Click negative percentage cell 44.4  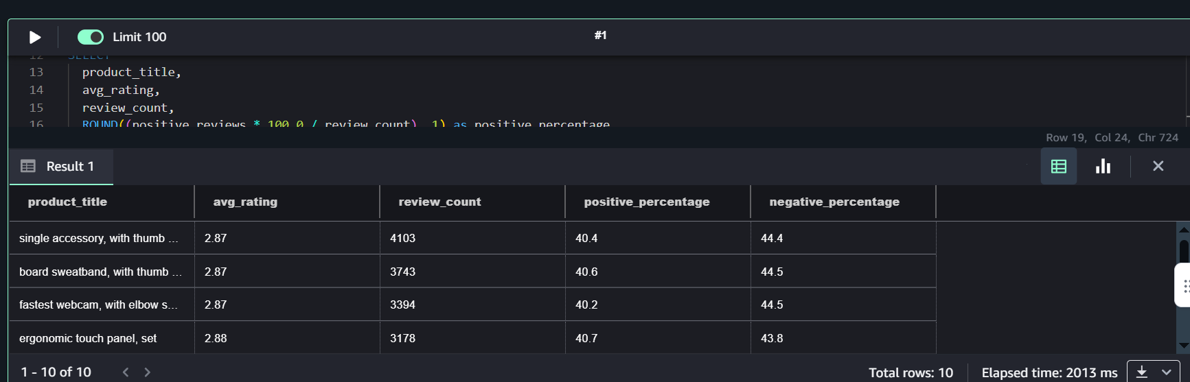[843, 238]
